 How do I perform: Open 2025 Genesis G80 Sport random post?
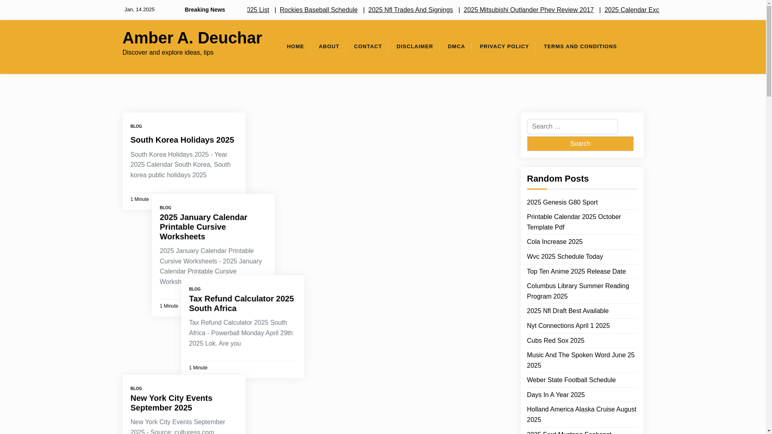tap(562, 203)
